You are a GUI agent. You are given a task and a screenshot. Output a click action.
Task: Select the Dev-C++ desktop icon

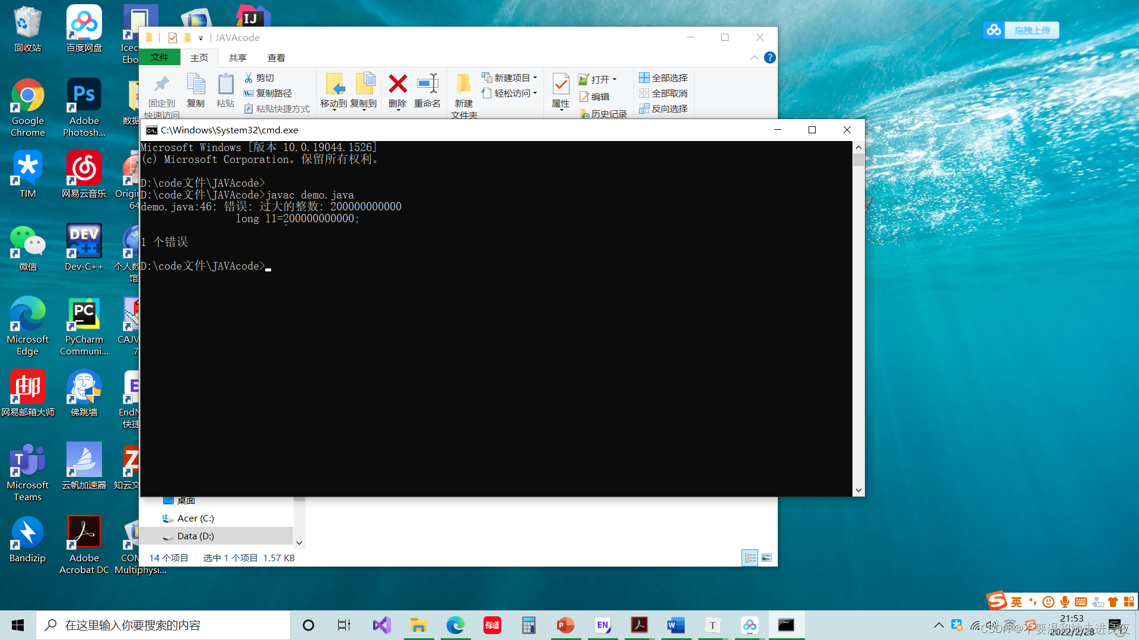coord(84,248)
